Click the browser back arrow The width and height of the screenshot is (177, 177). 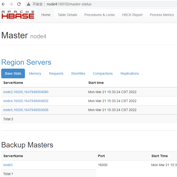coord(4,4)
